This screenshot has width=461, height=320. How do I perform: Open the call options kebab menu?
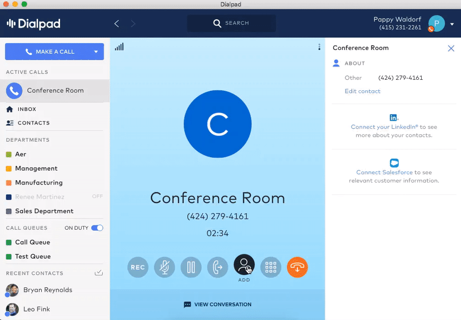319,47
